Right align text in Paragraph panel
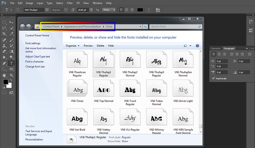The image size is (255, 148). click(224, 54)
